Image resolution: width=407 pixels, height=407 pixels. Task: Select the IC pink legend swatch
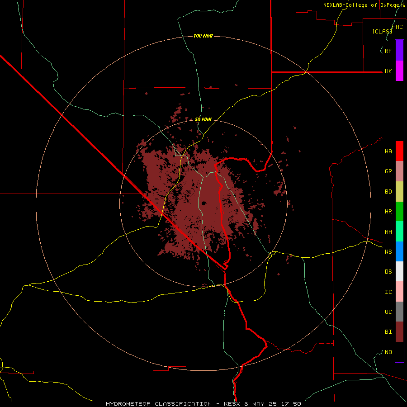pos(399,292)
